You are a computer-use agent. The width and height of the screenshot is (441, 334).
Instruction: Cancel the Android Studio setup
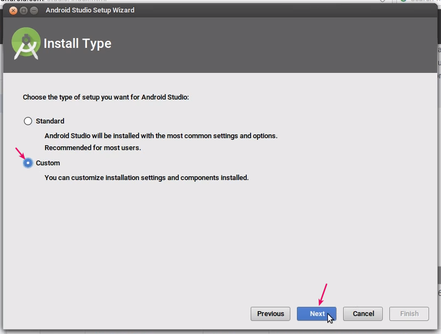coord(362,313)
